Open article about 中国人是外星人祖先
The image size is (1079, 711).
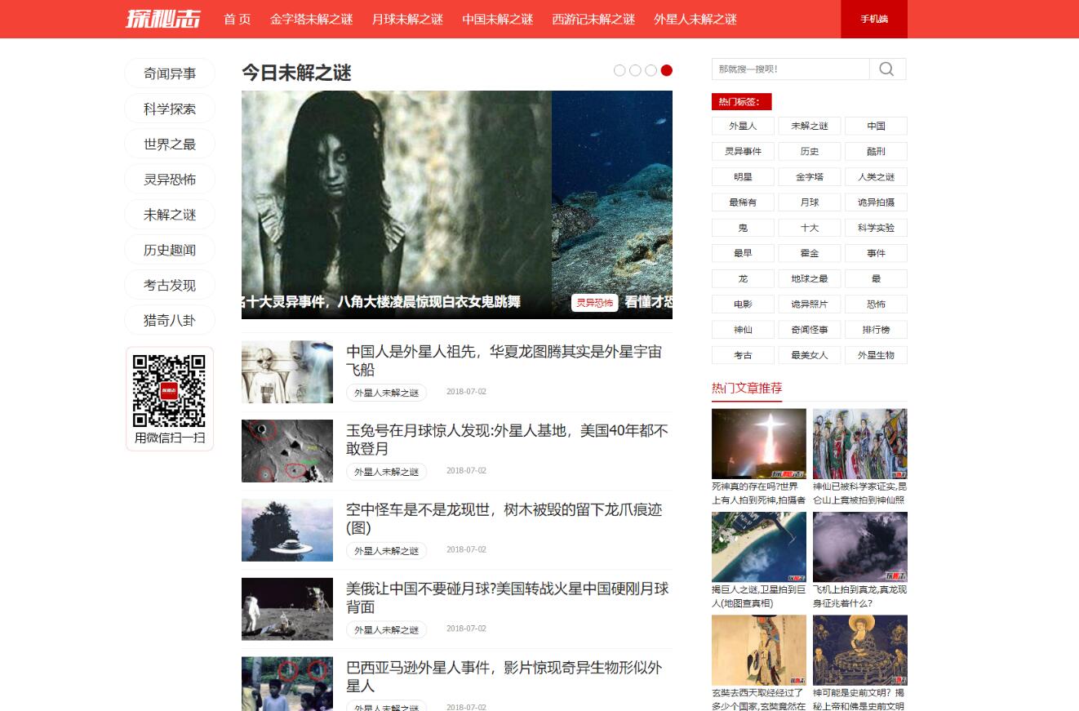[x=502, y=362]
